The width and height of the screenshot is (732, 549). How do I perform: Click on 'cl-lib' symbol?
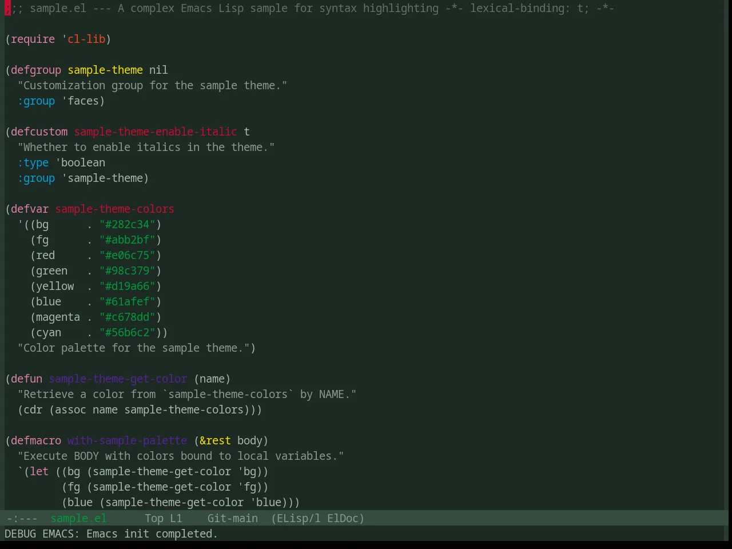click(x=86, y=39)
